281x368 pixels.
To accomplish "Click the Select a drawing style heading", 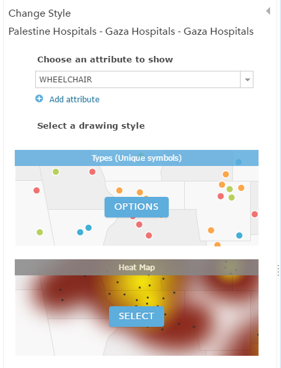I will [x=91, y=126].
